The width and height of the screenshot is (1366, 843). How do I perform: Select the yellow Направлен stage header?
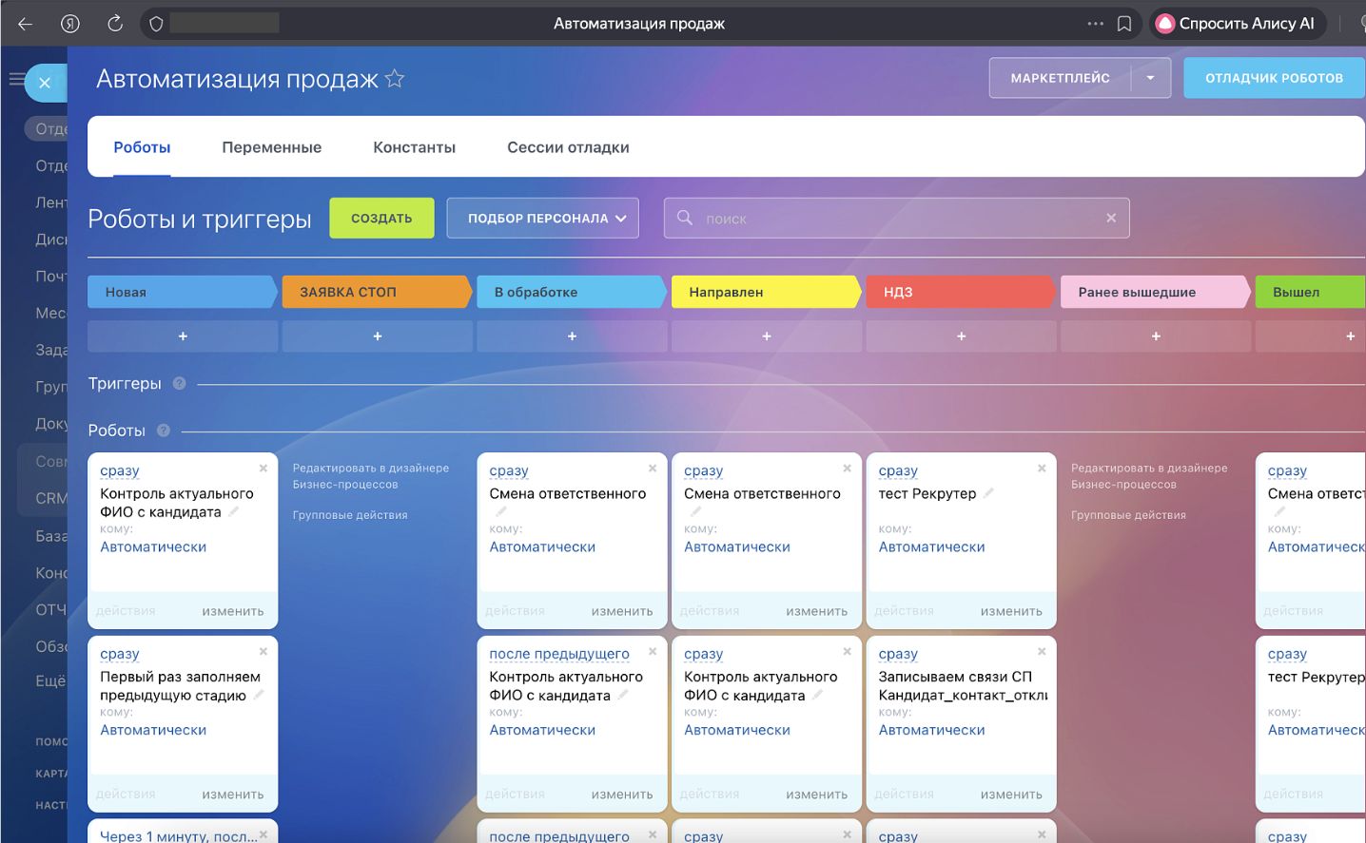coord(767,292)
